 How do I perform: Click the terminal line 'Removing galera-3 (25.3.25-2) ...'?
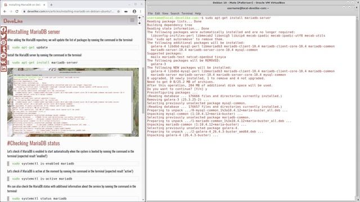click(178, 100)
